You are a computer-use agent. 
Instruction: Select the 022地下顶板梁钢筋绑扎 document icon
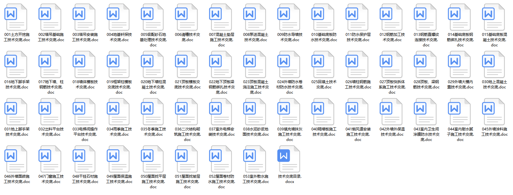(220, 64)
